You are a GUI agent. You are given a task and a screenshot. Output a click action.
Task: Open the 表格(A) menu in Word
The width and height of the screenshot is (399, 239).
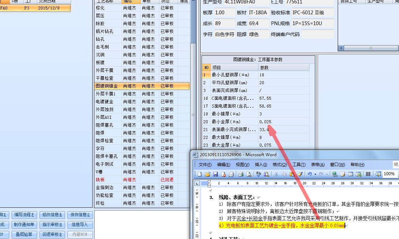318,165
